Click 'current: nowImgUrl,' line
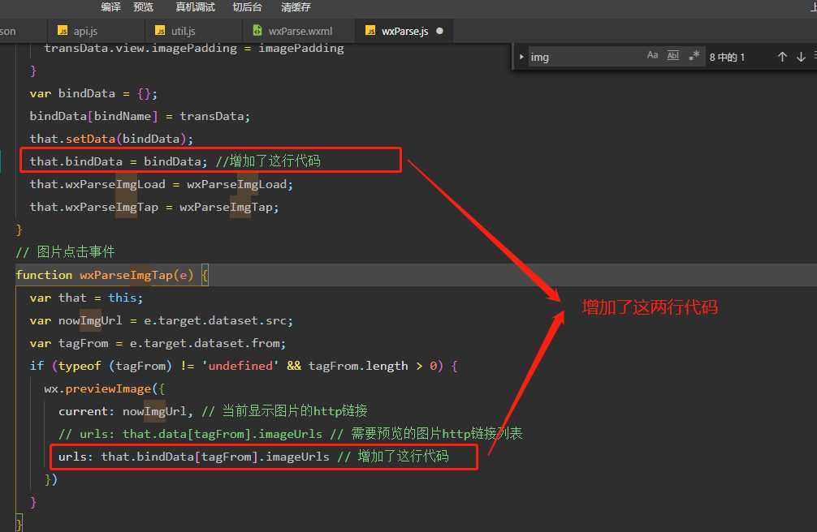Screen dimensions: 817x532 [213, 411]
